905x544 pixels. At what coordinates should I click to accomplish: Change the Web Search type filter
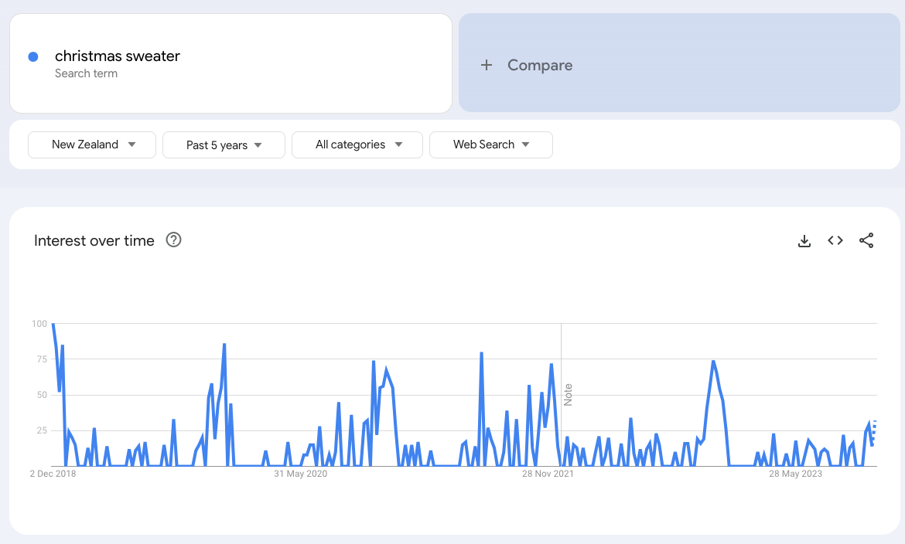click(490, 144)
